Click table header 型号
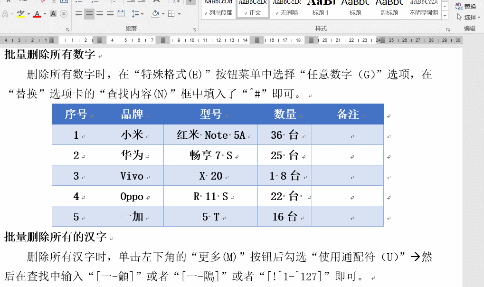The image size is (484, 287). (211, 115)
